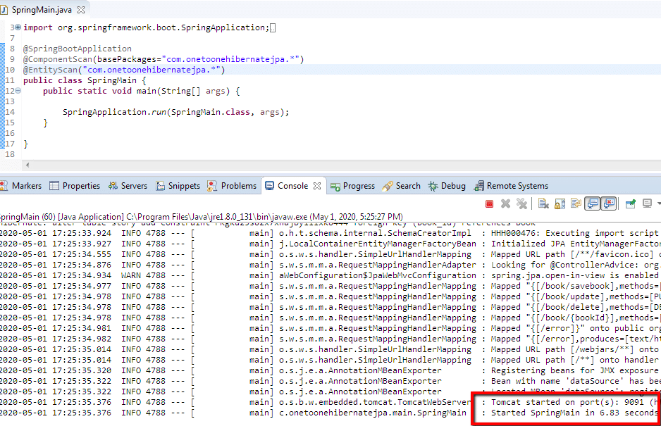
Task: Open the console selection dropdown arrow
Action: 657,203
